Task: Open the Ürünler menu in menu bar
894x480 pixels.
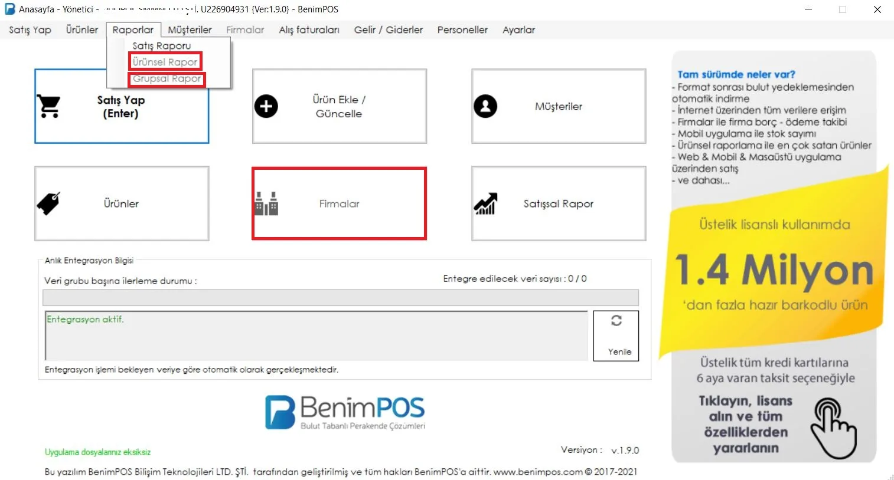Action: click(x=82, y=29)
